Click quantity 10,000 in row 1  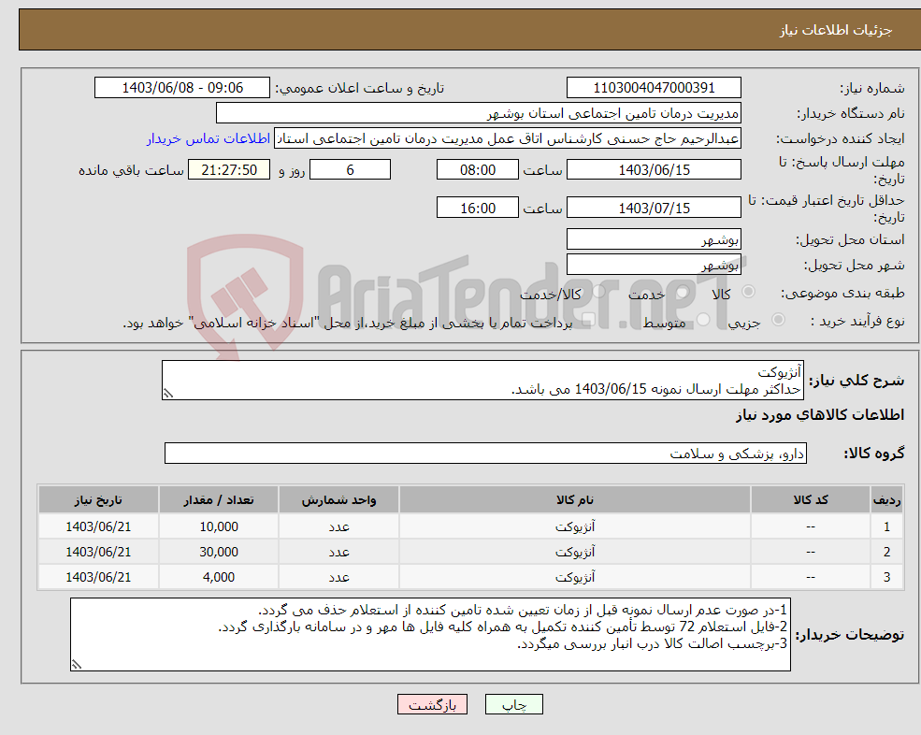pos(219,526)
